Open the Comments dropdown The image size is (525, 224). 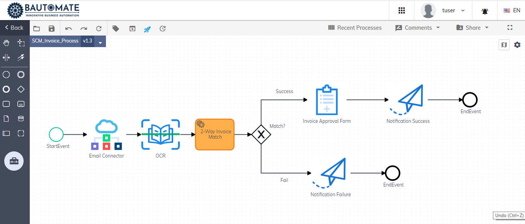417,27
